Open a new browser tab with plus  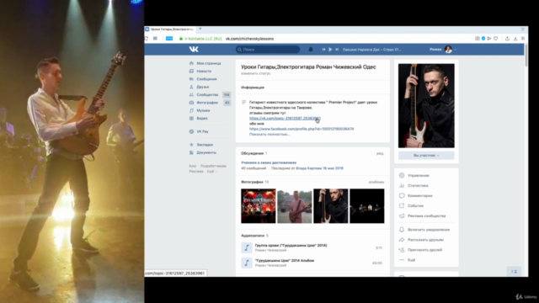click(200, 29)
